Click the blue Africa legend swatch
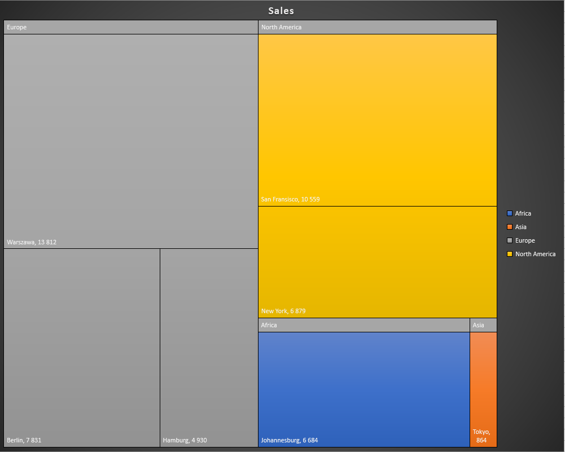Image resolution: width=565 pixels, height=452 pixels. pos(510,213)
